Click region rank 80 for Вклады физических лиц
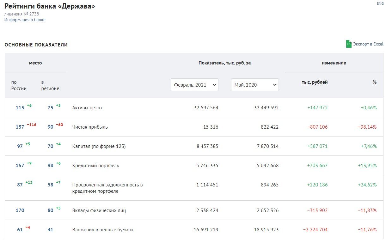Viewport: 386px width, 243px height. (50, 210)
